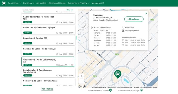The image size is (178, 94).
Task: Click Parking disponible text
Action: (x=132, y=31)
